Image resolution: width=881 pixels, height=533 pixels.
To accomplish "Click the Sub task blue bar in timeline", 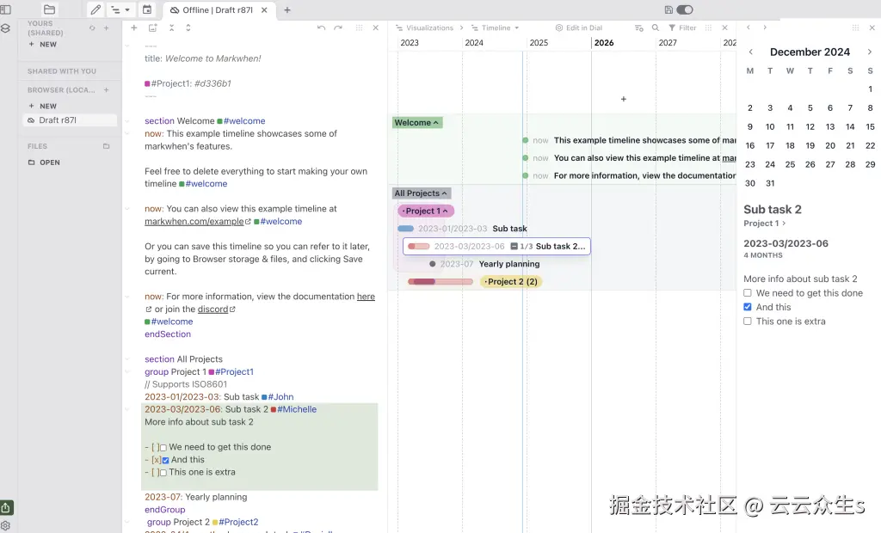I will click(406, 229).
